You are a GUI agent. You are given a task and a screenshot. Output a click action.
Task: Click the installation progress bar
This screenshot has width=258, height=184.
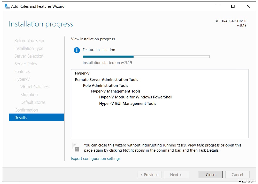pos(146,56)
